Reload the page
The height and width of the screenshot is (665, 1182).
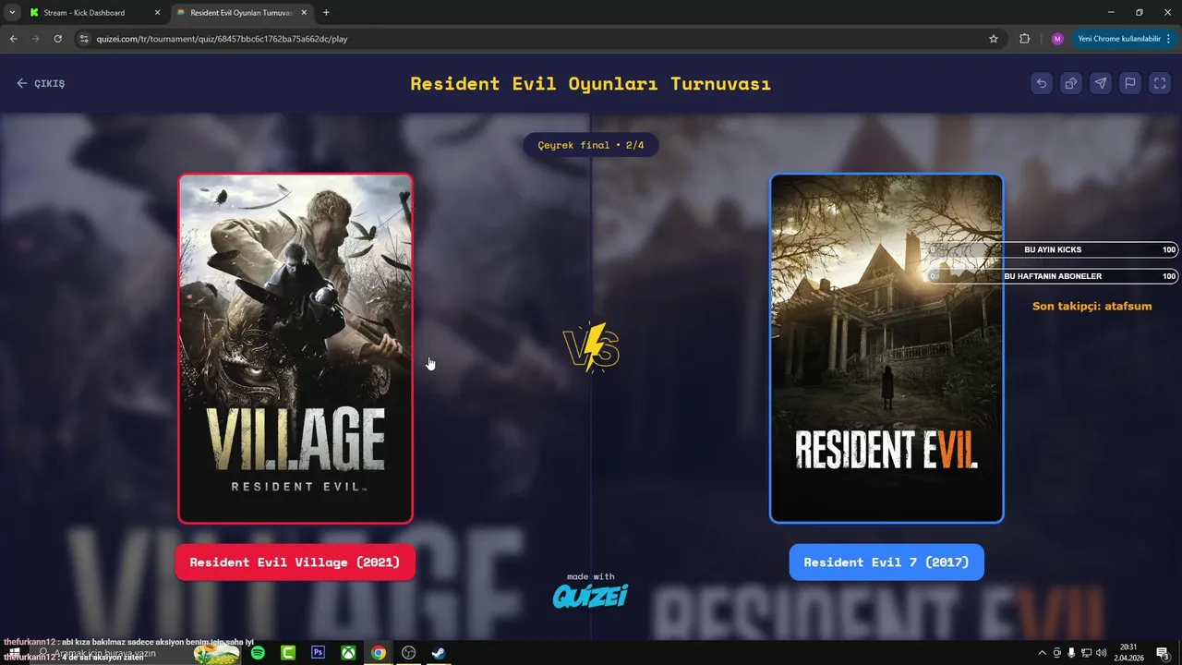point(57,39)
